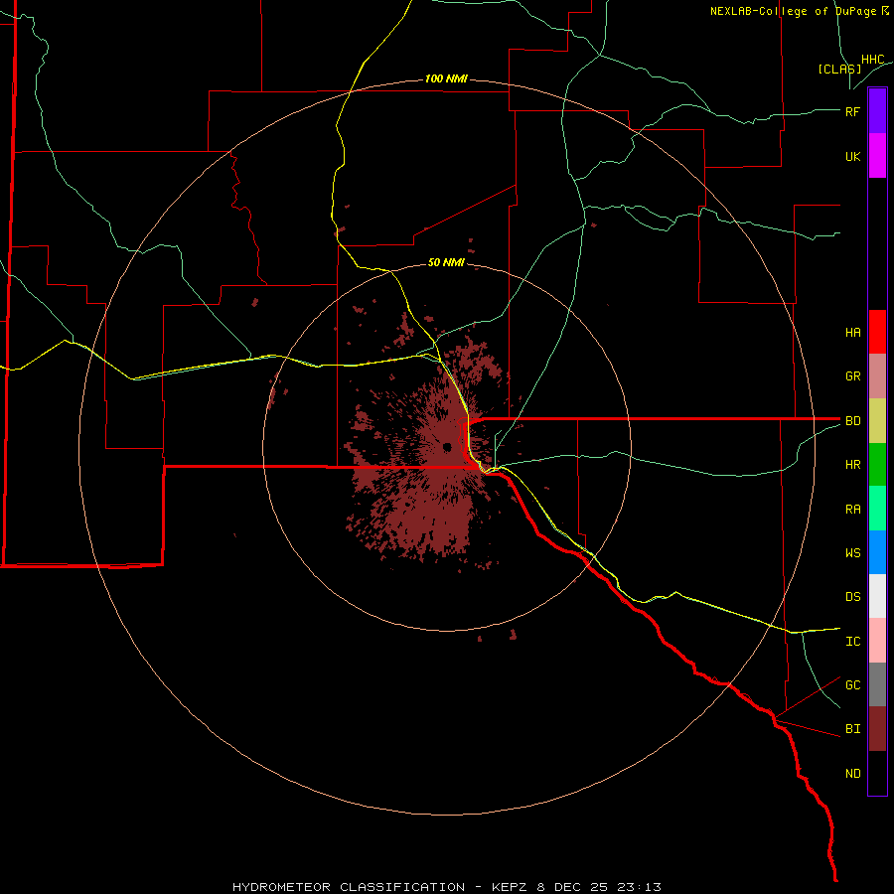Click the HHC product label

[x=873, y=60]
